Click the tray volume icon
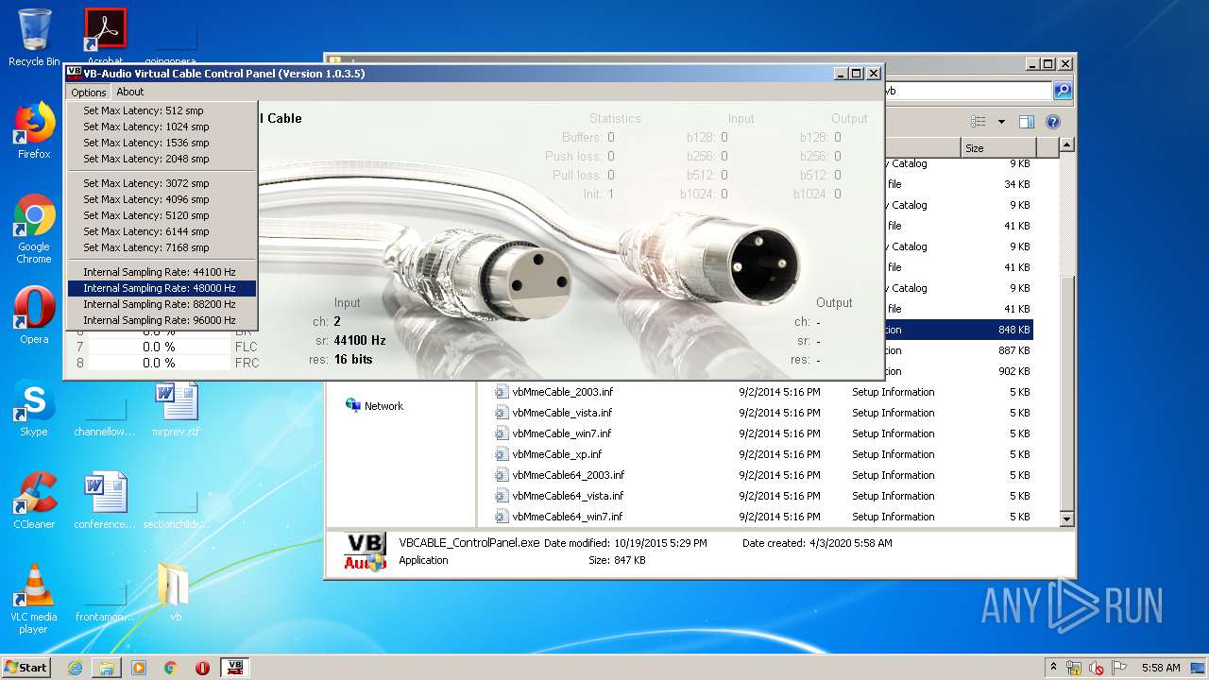The height and width of the screenshot is (680, 1209). [x=1097, y=668]
